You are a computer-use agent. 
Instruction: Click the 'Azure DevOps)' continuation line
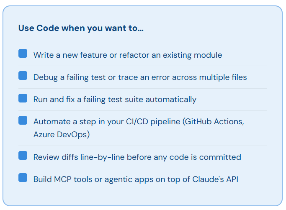62,135
